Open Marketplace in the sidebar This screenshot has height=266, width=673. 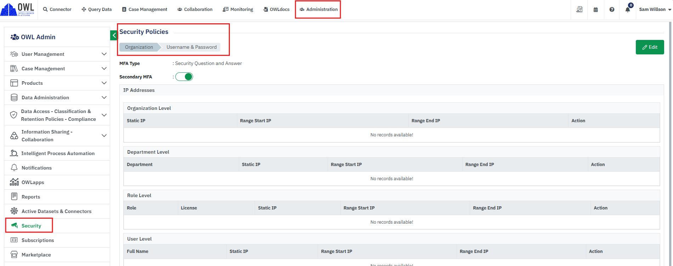tap(57, 255)
